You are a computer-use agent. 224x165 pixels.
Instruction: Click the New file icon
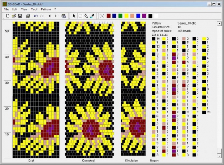coord(8,16)
